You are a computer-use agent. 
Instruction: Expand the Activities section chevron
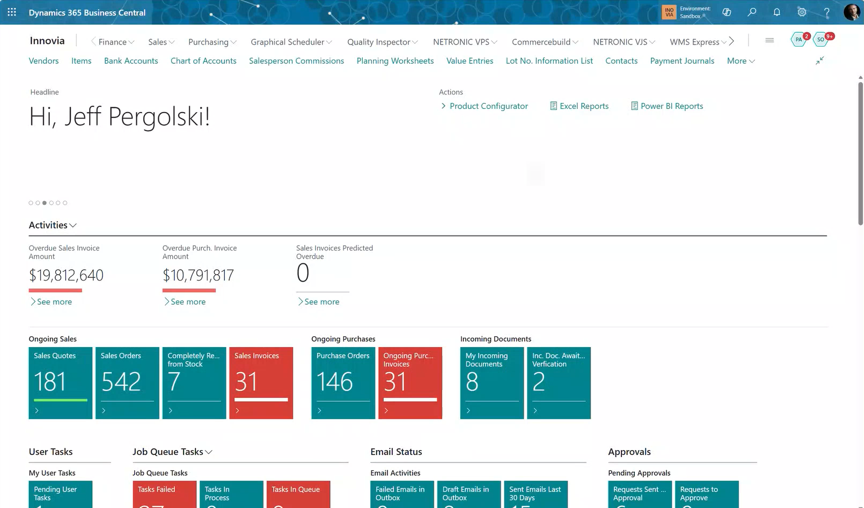[x=73, y=225]
